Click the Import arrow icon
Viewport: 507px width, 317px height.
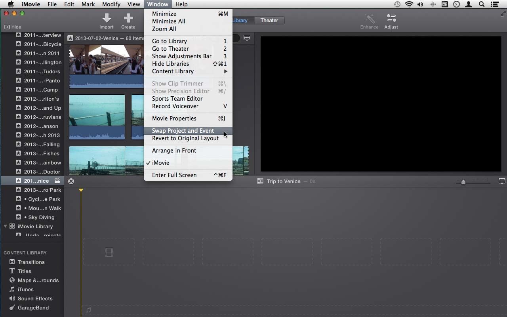click(x=106, y=18)
